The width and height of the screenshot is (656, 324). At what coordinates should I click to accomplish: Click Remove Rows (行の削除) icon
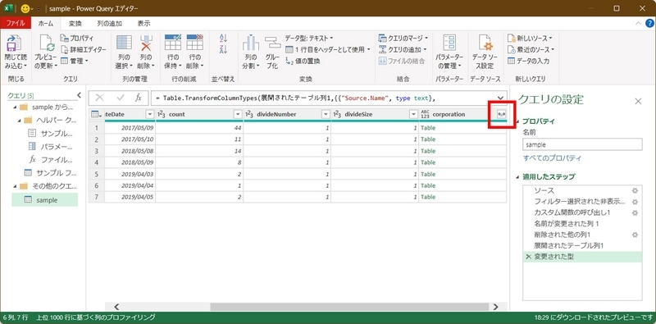click(x=194, y=43)
